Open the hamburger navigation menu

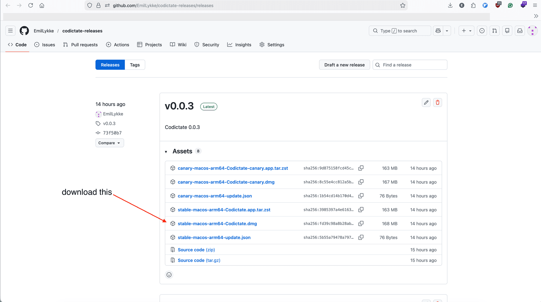[x=10, y=31]
